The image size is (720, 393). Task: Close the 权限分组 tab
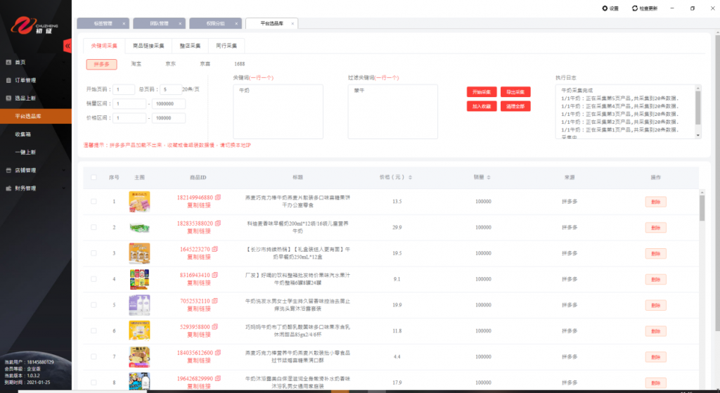(236, 23)
